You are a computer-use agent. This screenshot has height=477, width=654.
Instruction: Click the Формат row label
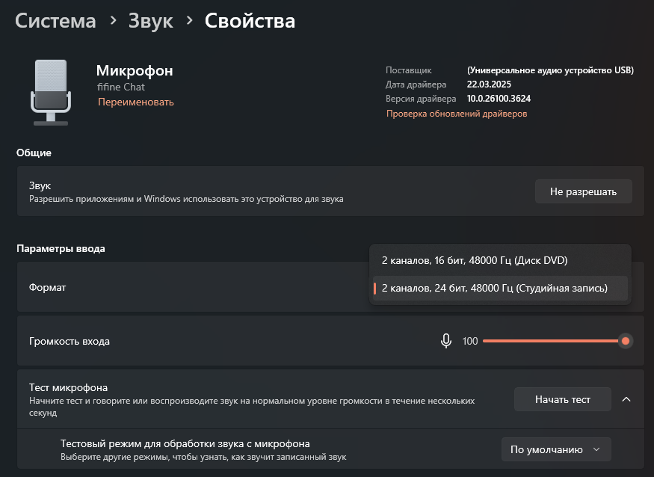48,287
